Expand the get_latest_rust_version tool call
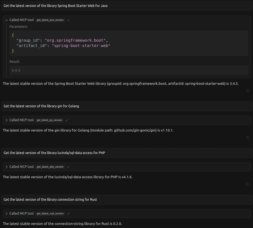This screenshot has height=228, width=253. (x=6, y=214)
